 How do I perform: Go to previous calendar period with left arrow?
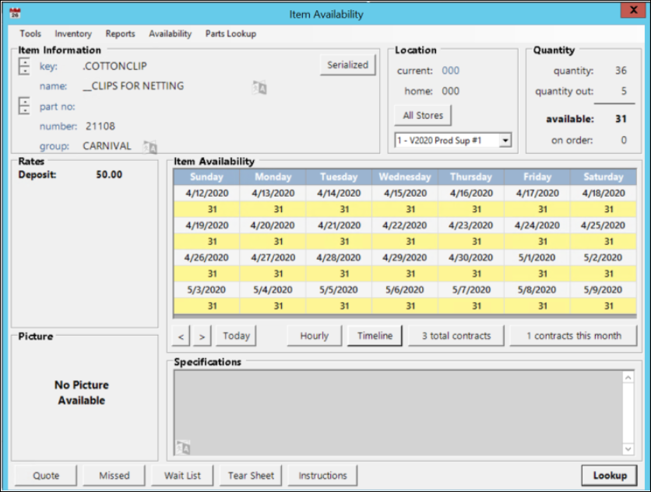point(181,336)
